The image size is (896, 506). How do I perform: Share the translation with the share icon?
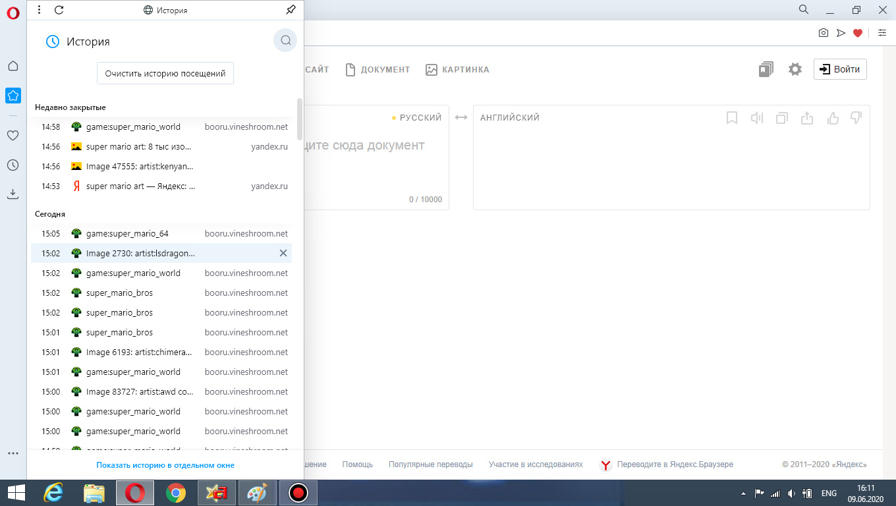807,118
